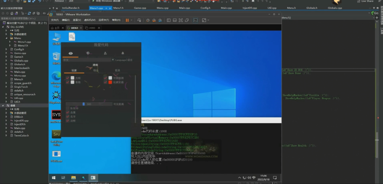
Task: Open the dropdown arrow beside VMware pause button
Action: point(131,20)
